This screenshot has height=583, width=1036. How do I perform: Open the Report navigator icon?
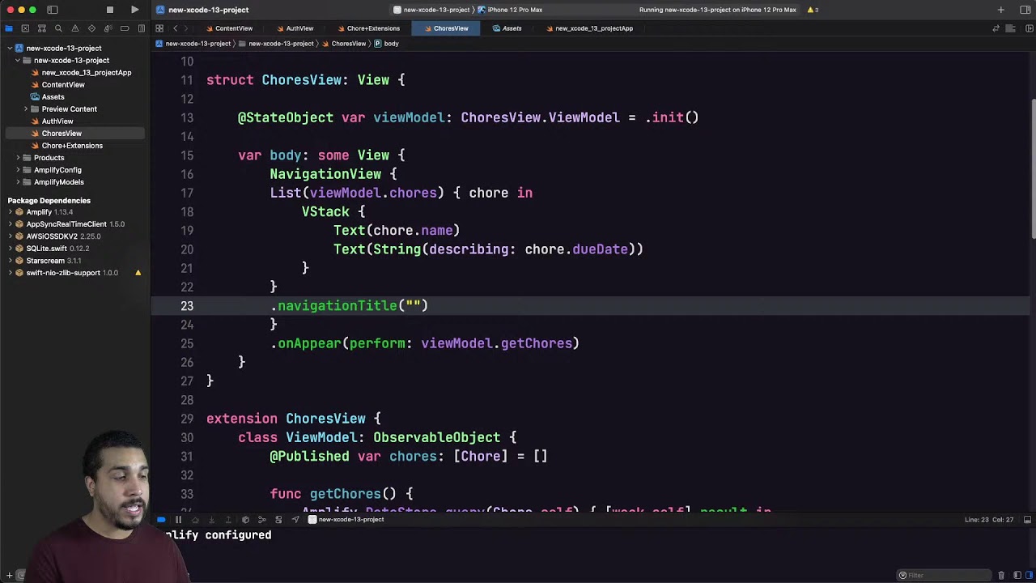pyautogui.click(x=141, y=28)
